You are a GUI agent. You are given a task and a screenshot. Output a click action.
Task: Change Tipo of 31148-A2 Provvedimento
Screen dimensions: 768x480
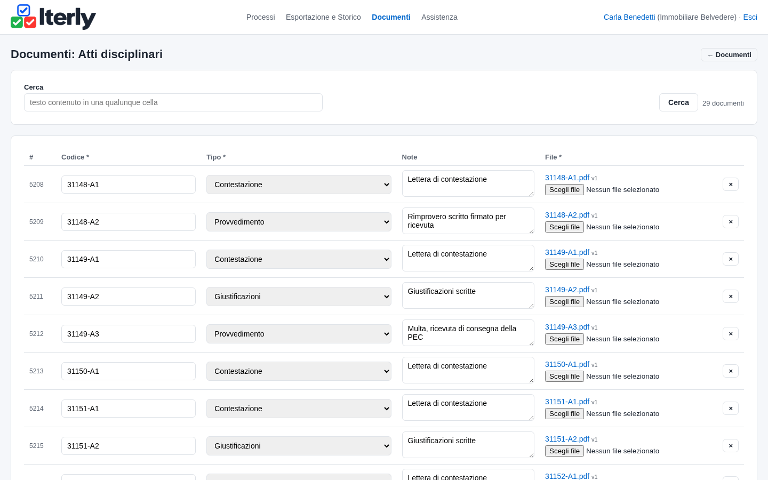[x=299, y=222]
